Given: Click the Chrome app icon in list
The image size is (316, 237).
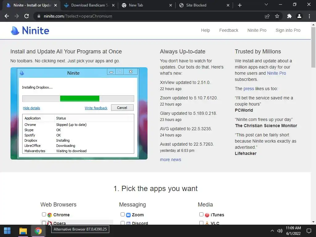Looking at the screenshot, I should 50,215.
